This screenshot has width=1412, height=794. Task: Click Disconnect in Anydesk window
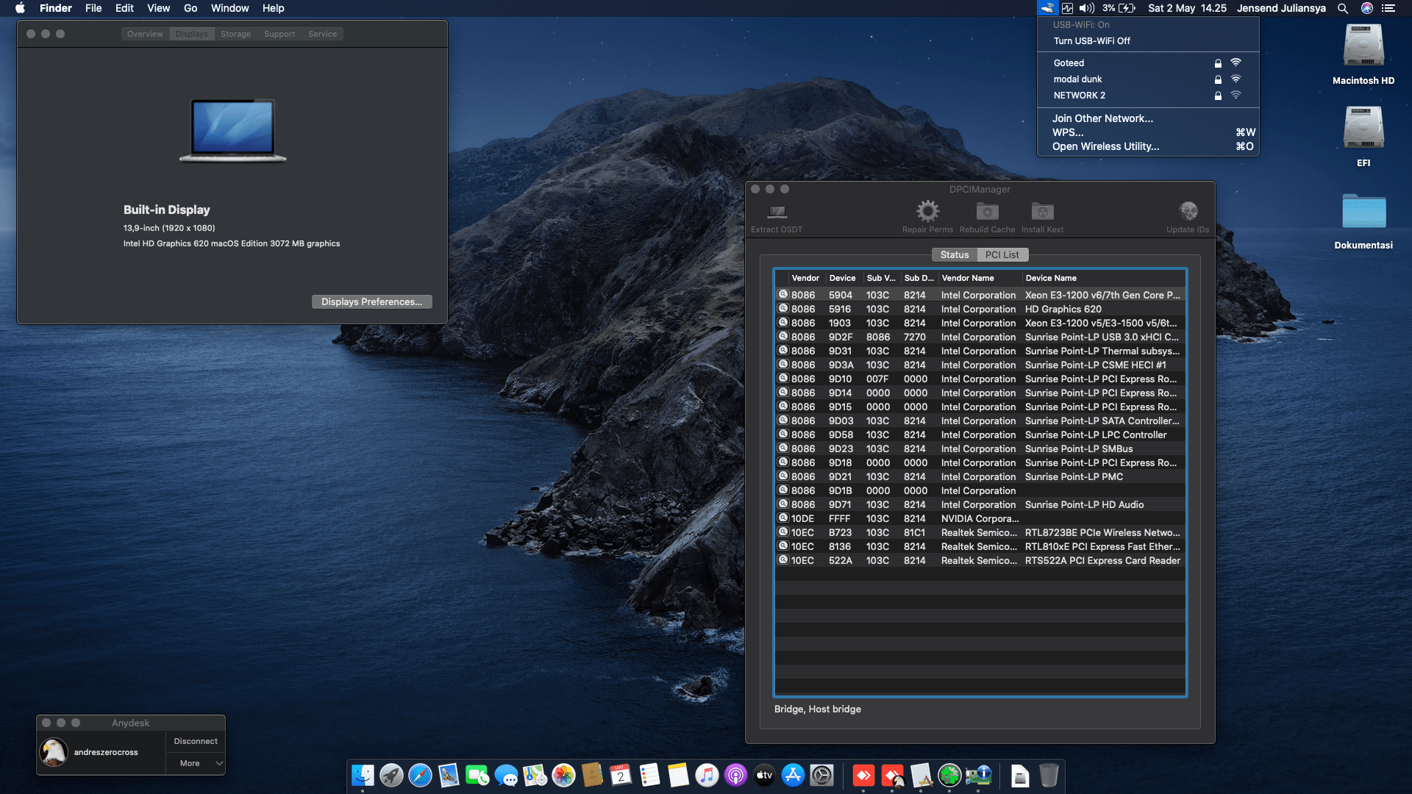click(196, 741)
